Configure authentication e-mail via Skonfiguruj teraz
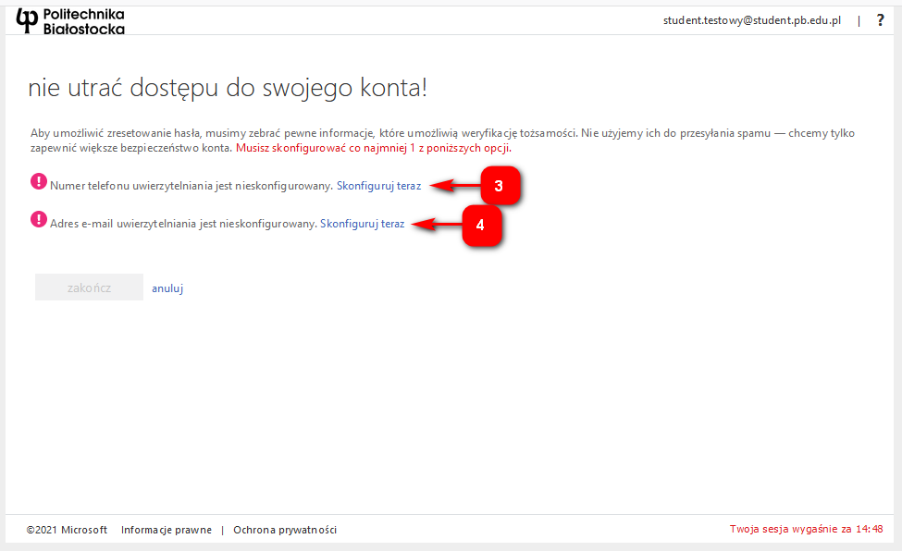This screenshot has height=551, width=902. 363,224
